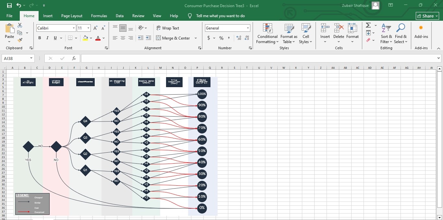
Task: Click Tell me what you want to do
Action: click(221, 16)
